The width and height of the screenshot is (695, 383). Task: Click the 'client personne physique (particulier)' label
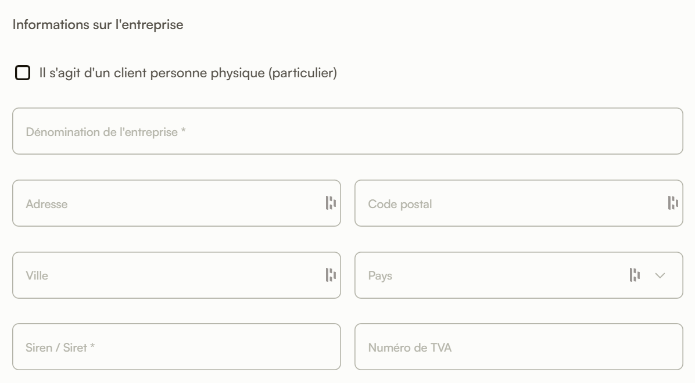point(188,73)
